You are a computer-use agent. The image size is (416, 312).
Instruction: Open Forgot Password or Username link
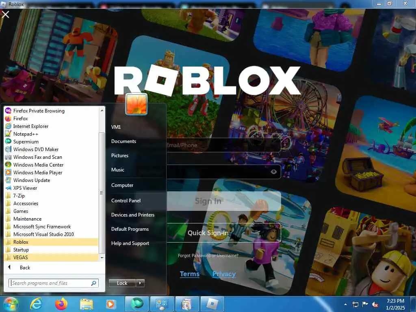tap(208, 256)
